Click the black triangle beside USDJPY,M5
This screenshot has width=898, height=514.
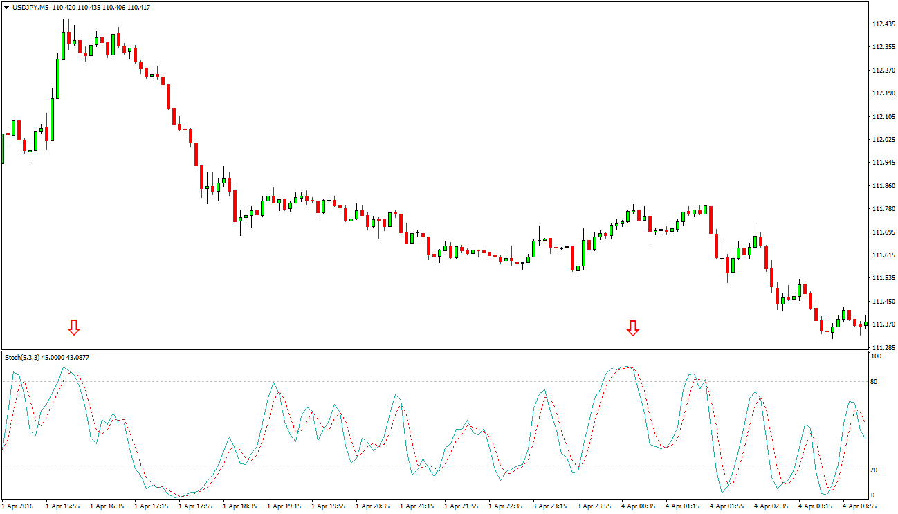click(6, 8)
